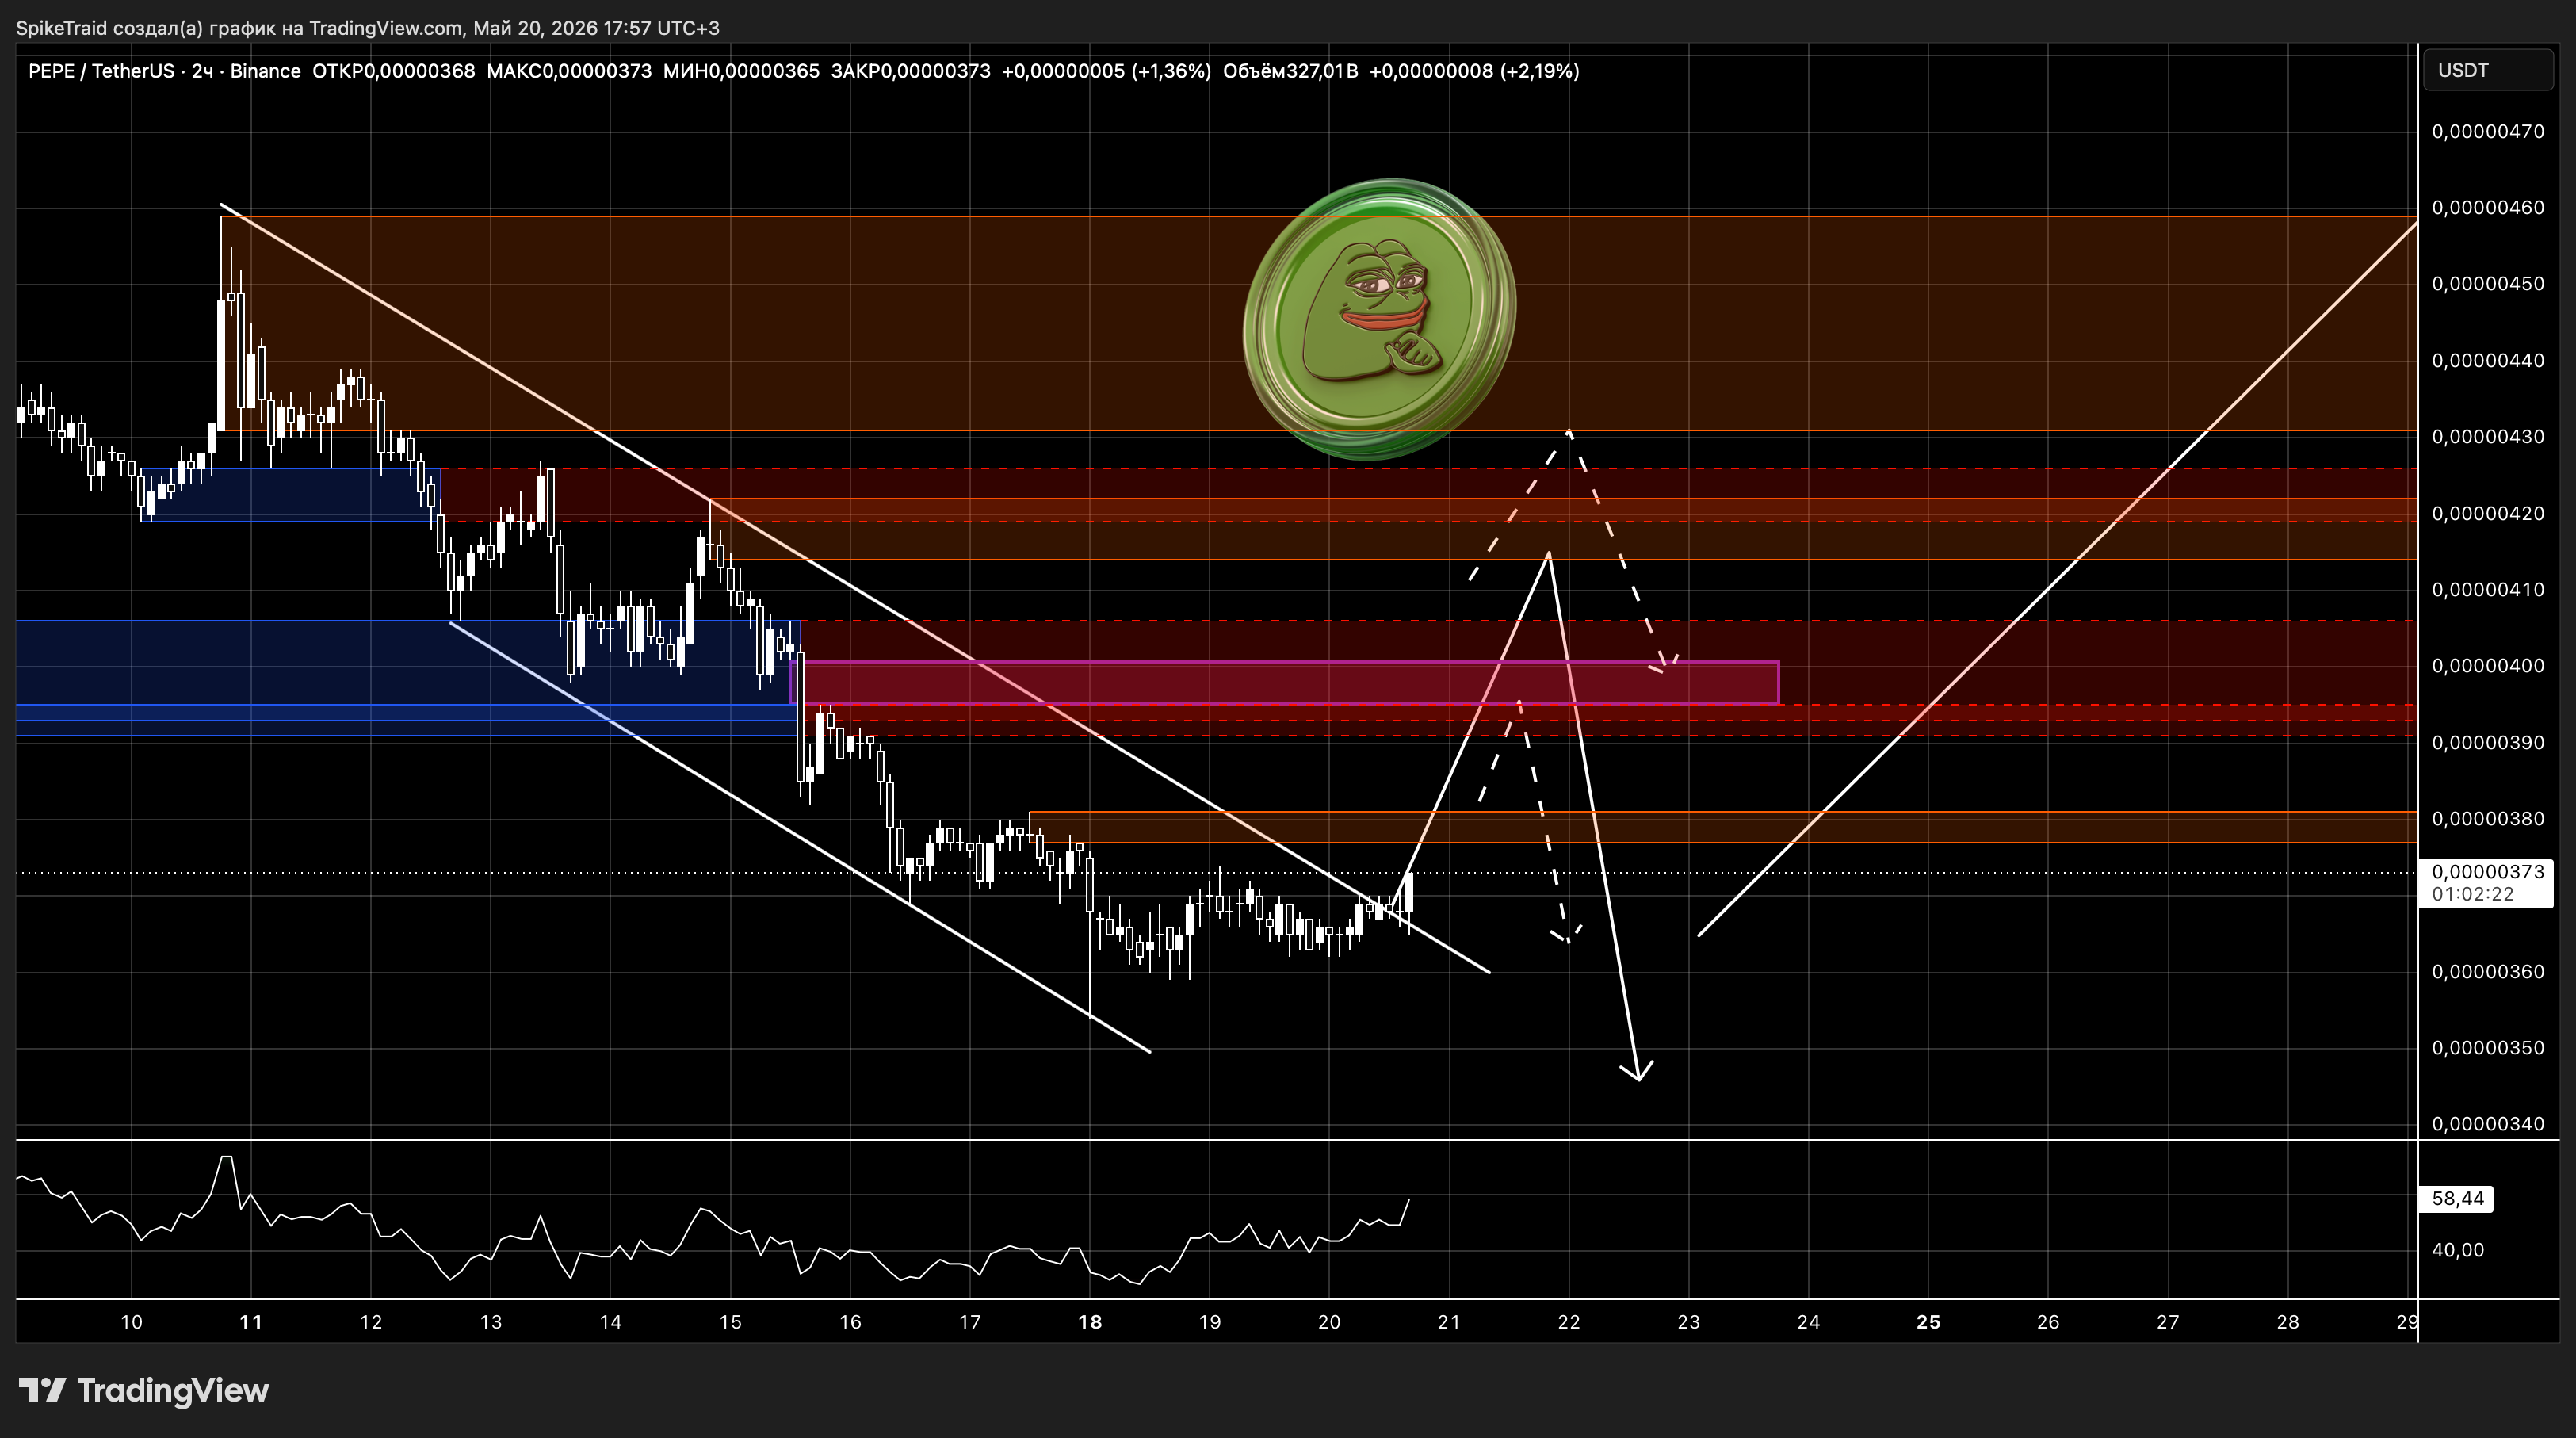Select the 0,00000340 price axis label

(2488, 1124)
